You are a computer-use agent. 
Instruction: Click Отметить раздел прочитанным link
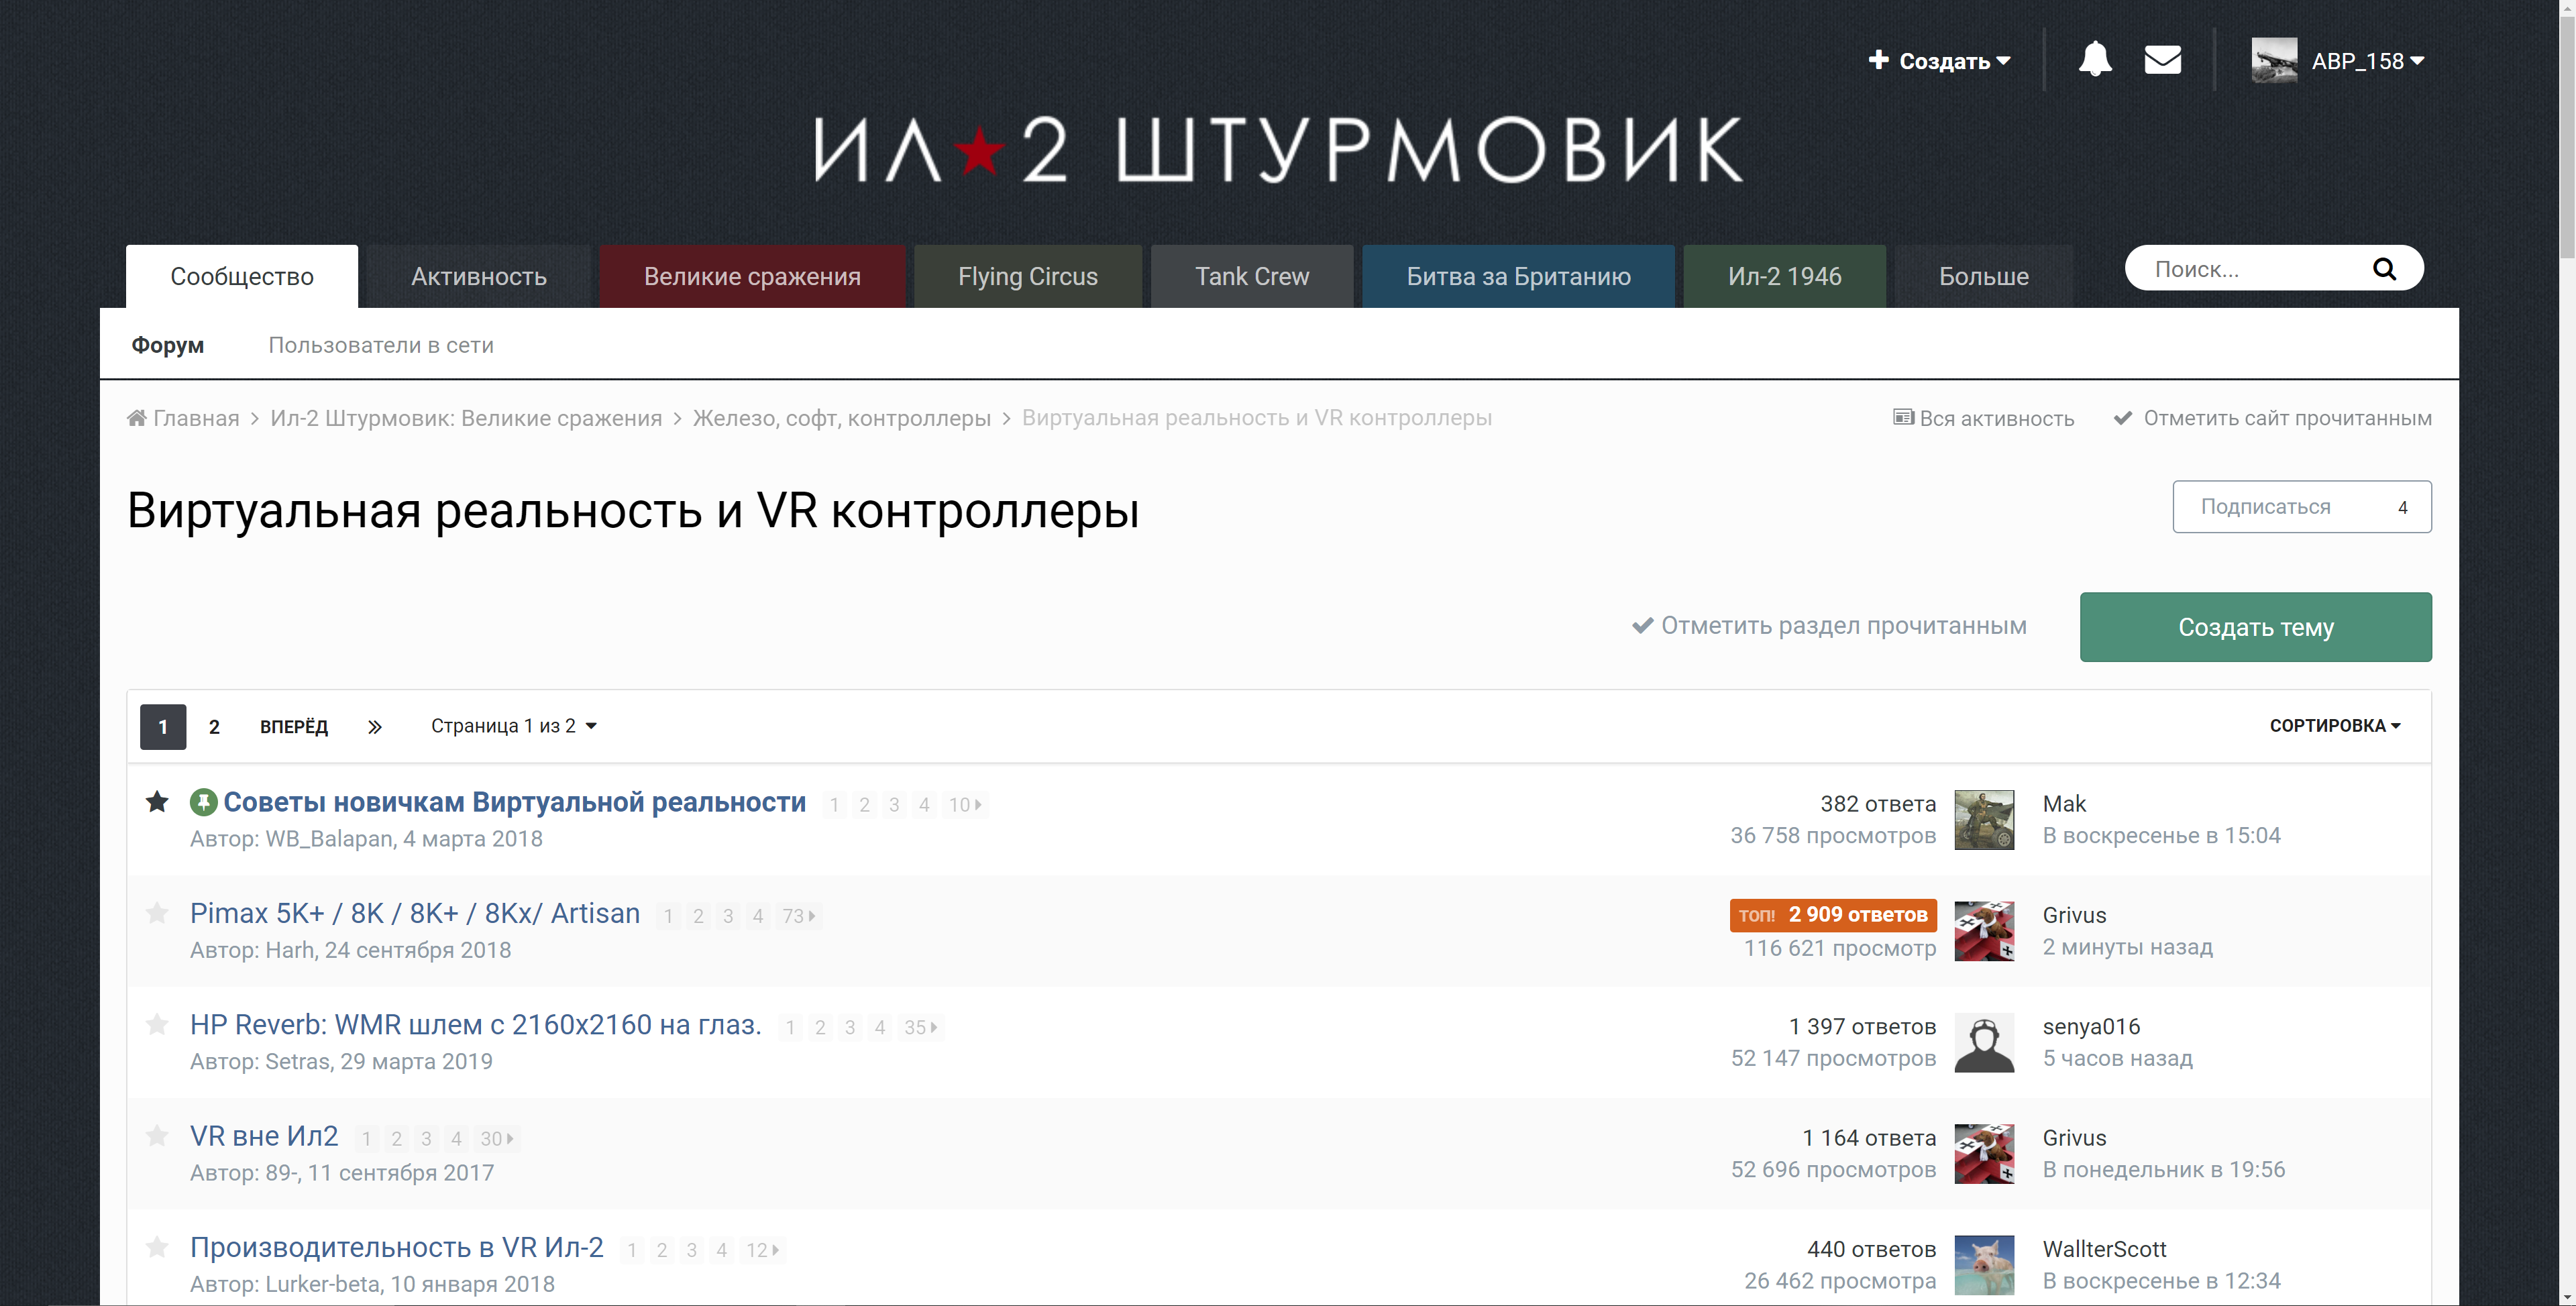click(x=1829, y=626)
